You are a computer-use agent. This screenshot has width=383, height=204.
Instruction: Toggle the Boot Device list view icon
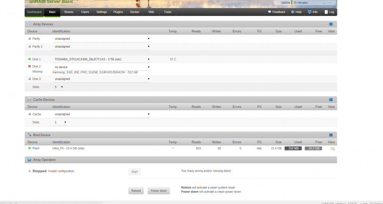pos(331,135)
